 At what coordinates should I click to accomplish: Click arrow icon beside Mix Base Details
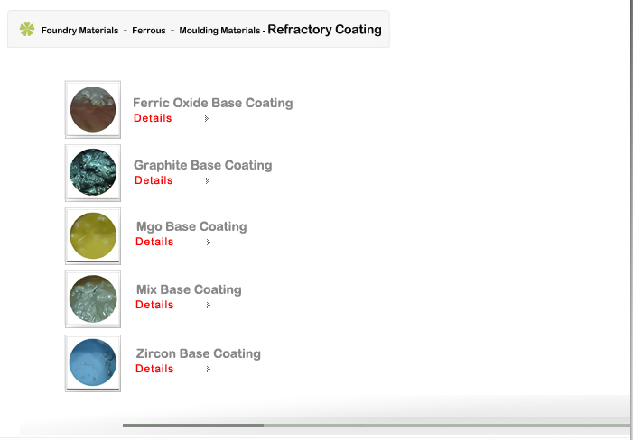click(x=209, y=306)
